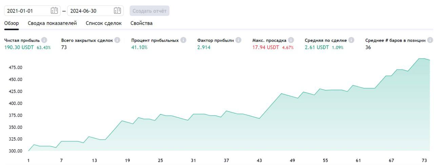The image size is (434, 165).
Task: Open the Список сделок tab
Action: (103, 23)
